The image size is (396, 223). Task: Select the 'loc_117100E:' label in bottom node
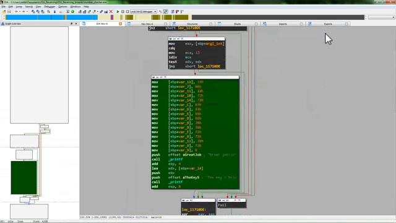point(194,209)
